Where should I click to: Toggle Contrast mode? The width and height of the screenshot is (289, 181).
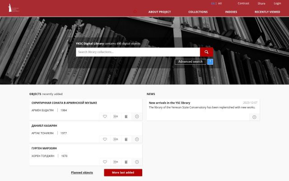[x=243, y=3]
